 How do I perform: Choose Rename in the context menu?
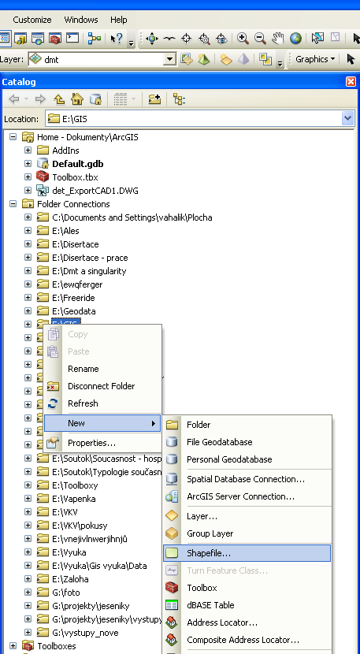[102, 369]
